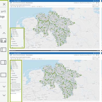Select second WMS background map option
102x102 pixels.
16,85
